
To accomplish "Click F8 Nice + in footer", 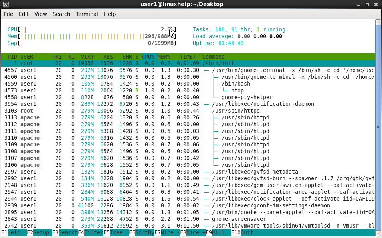I will (x=193, y=233).
